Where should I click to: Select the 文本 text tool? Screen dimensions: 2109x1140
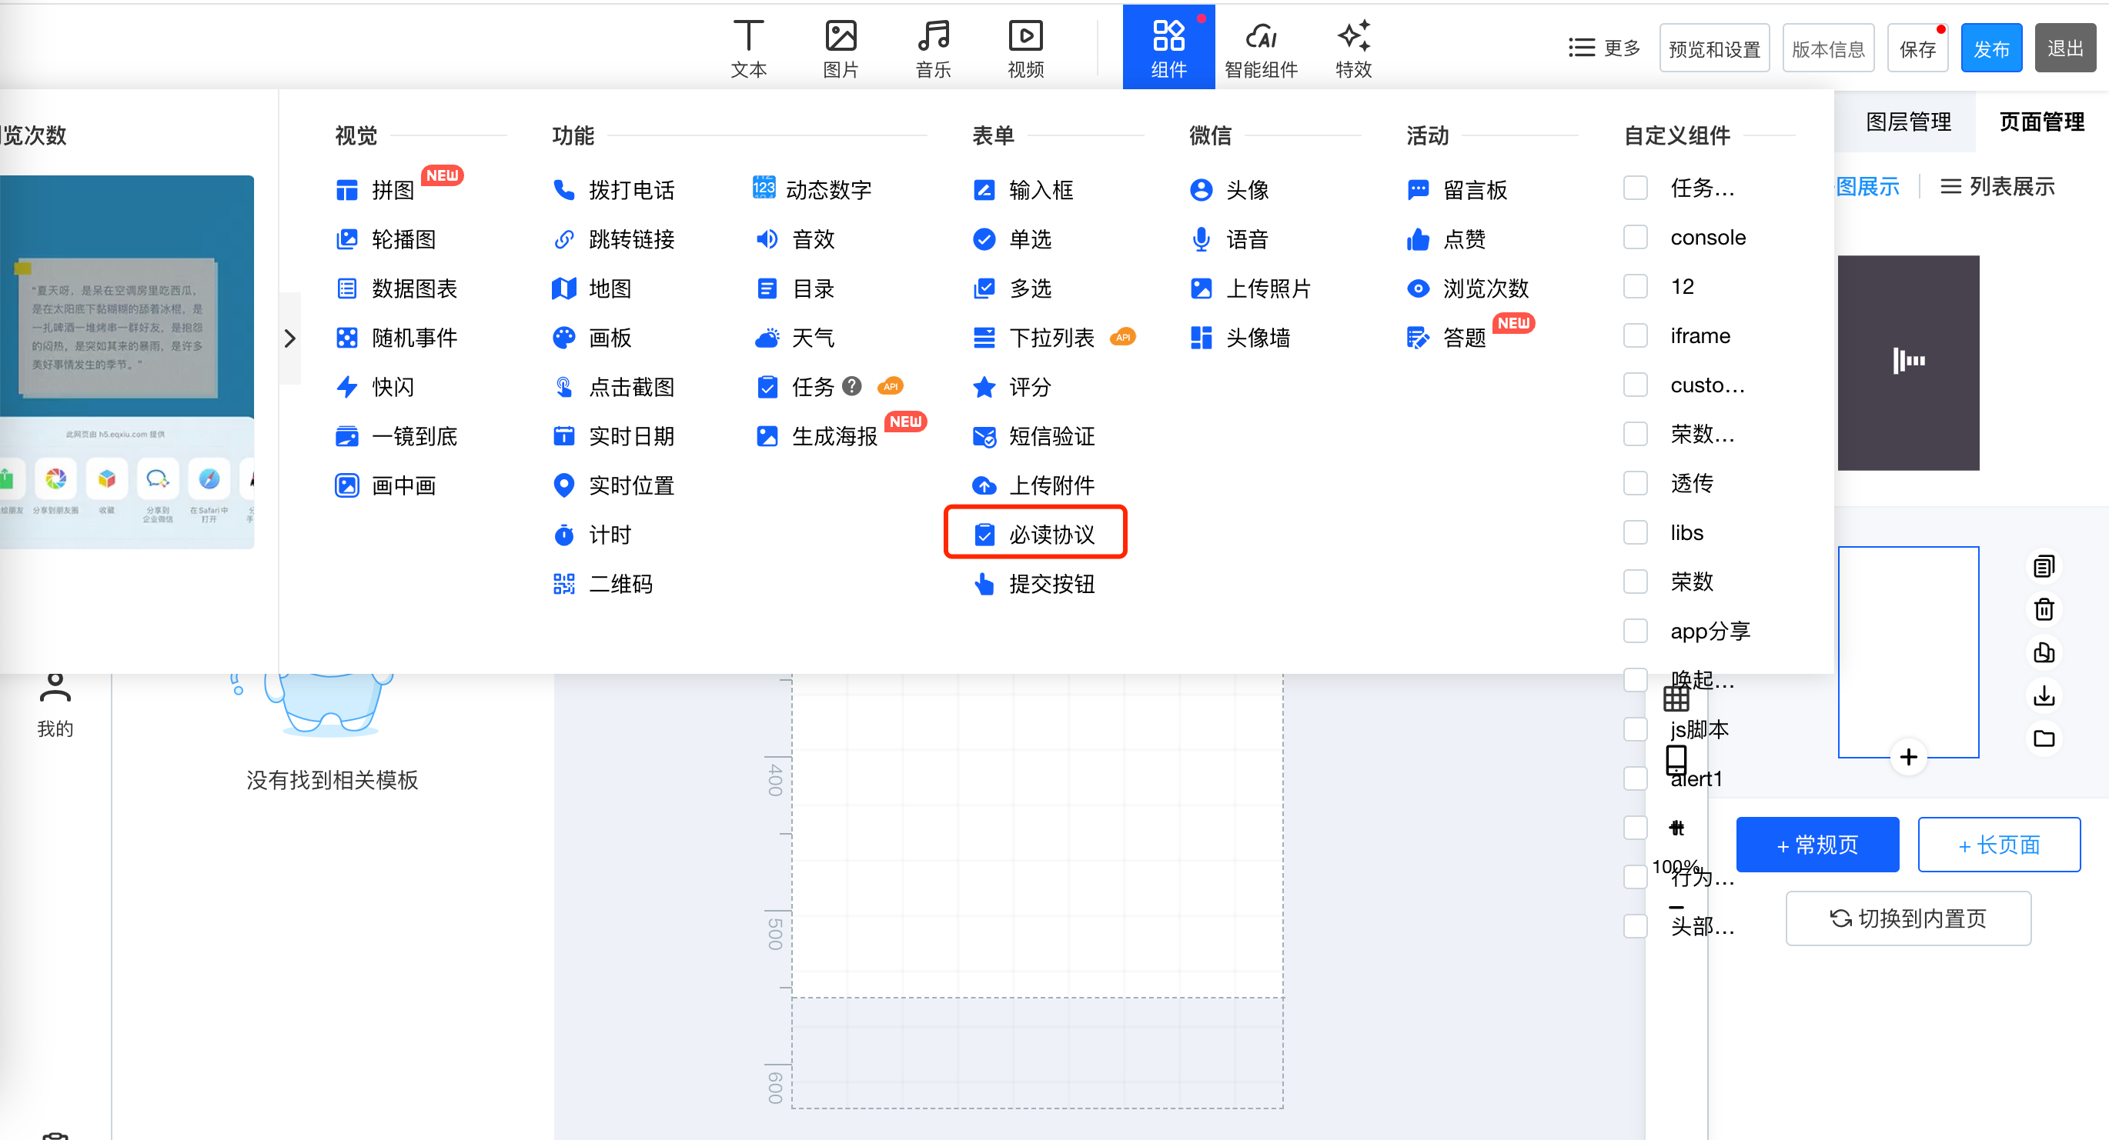pyautogui.click(x=748, y=49)
